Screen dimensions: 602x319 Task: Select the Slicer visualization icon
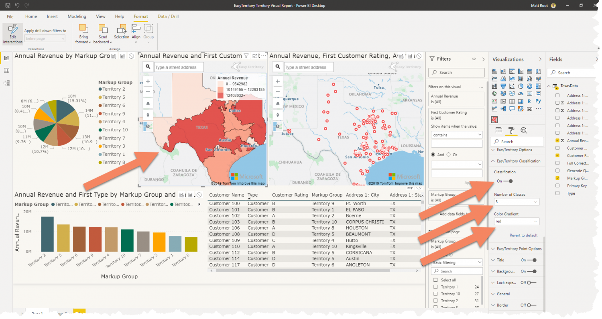(x=503, y=102)
